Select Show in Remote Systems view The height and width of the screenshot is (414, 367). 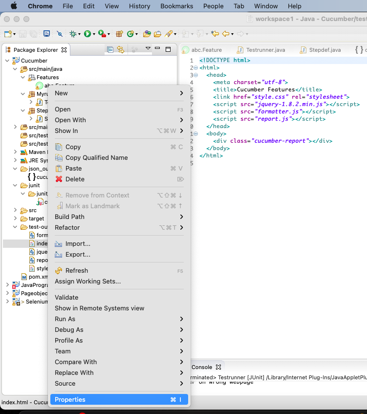119,308
